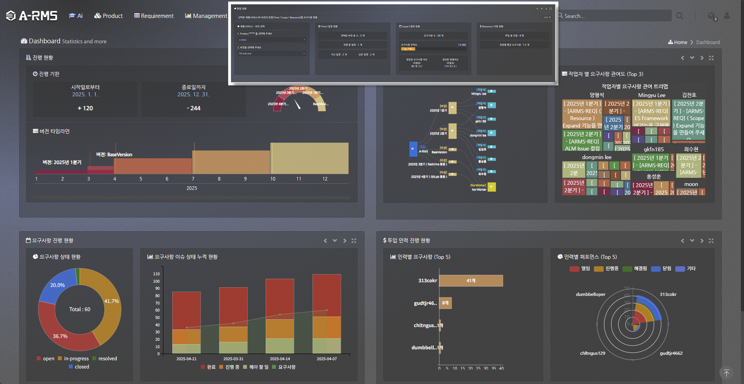Click the magnifier search button
This screenshot has width=744, height=384.
680,16
